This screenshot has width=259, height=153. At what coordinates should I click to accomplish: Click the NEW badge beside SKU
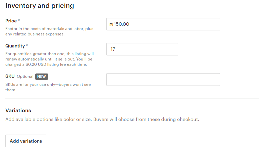click(42, 76)
